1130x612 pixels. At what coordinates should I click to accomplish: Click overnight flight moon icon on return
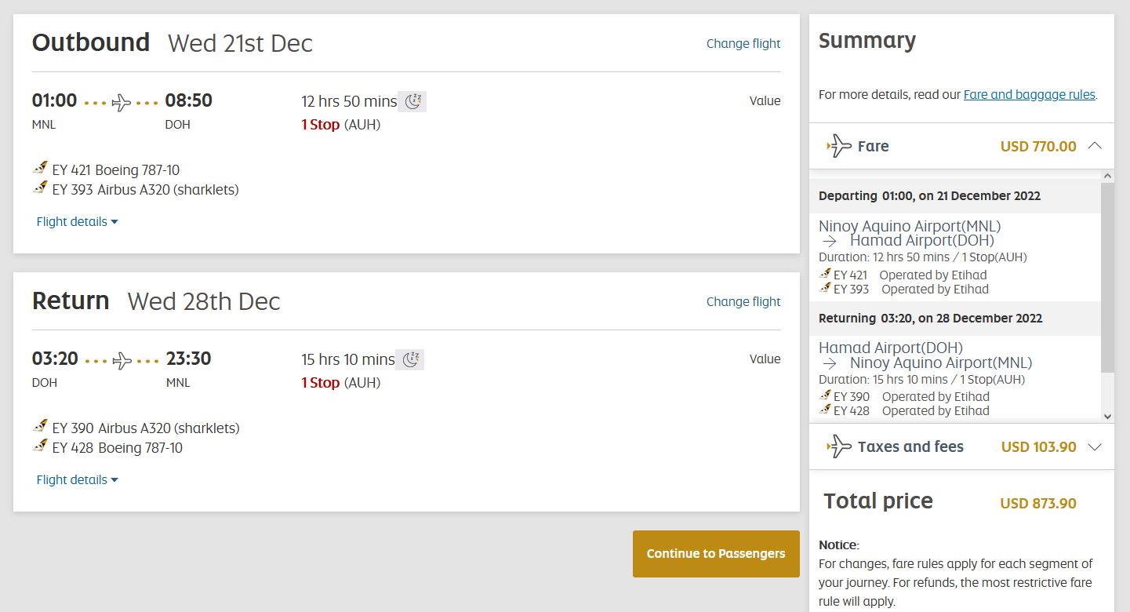coord(410,359)
